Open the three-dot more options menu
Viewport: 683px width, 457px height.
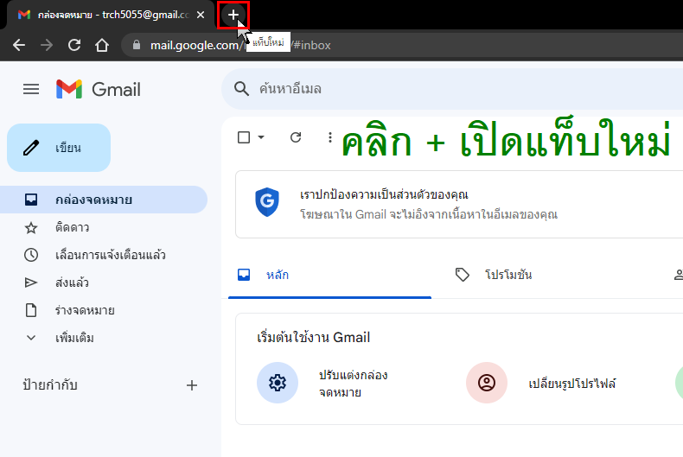pos(329,137)
